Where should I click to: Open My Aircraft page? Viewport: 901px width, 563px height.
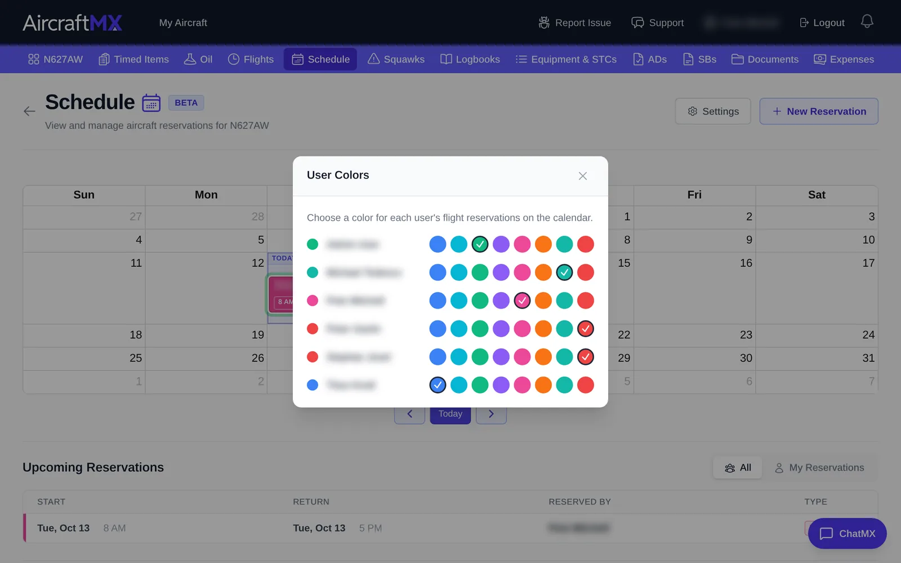point(183,23)
